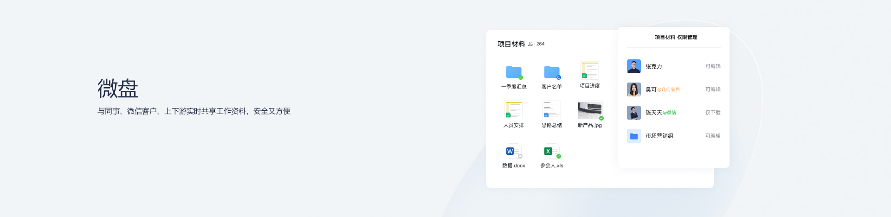Click the blue sync badge on 客户名单

pos(559,77)
